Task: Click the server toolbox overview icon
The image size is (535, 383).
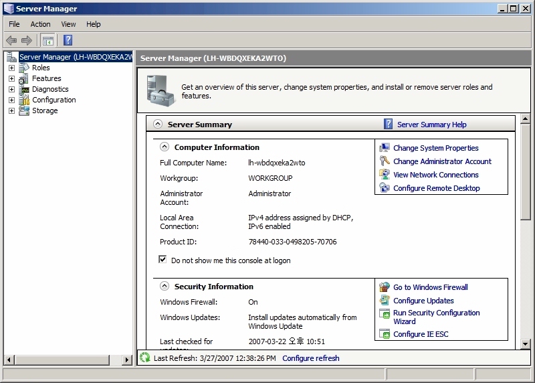Action: (162, 91)
